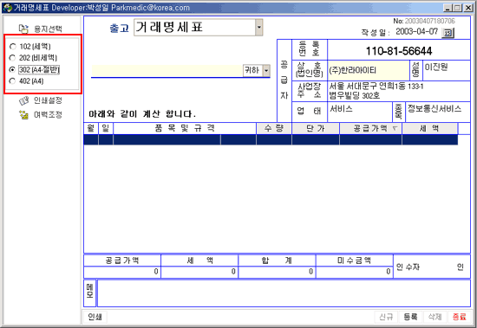
Task: Click the 용지선택 paper selection icon
Action: point(23,29)
